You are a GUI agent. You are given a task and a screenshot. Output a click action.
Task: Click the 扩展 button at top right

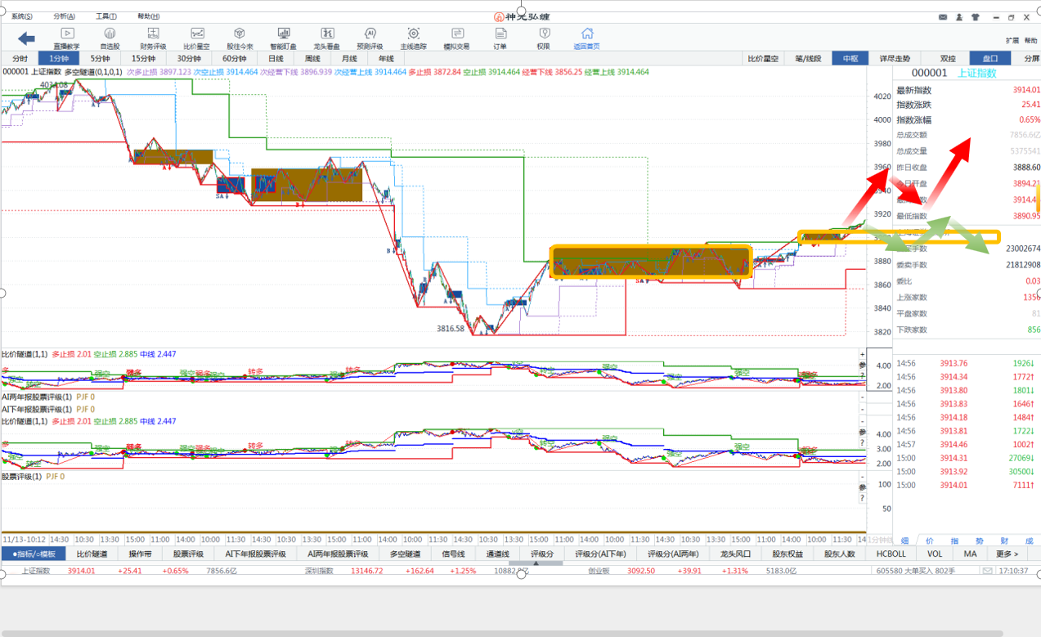[1012, 40]
